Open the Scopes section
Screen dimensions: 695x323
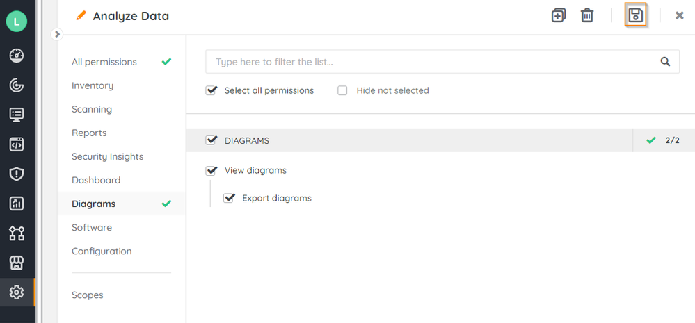[x=88, y=295]
